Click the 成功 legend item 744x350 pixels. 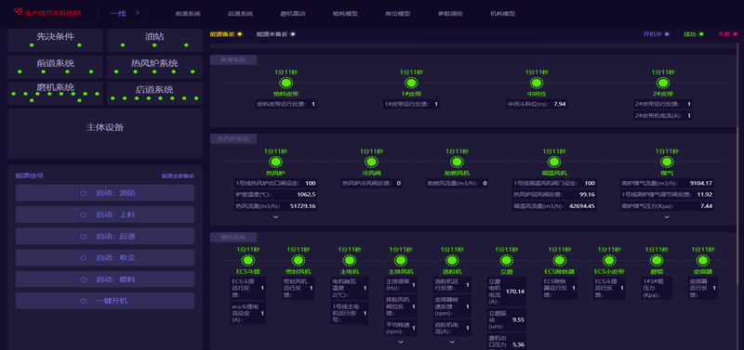(x=693, y=34)
